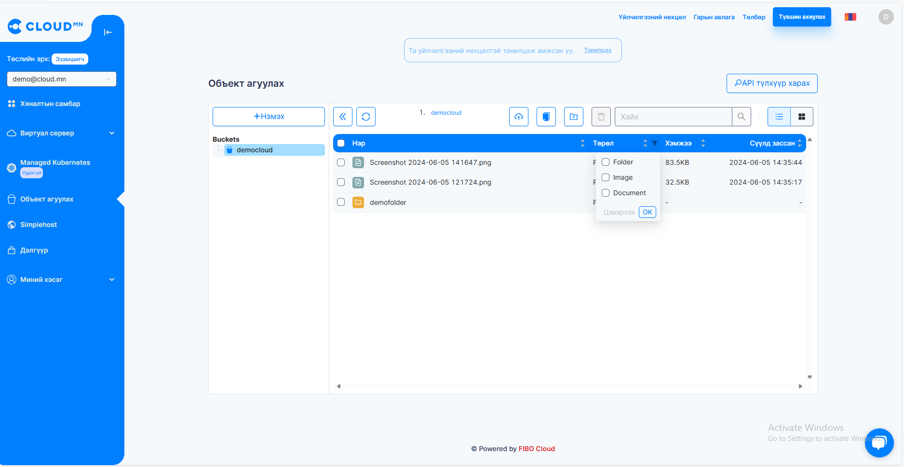Open Объект агуулах in sidebar

click(x=47, y=199)
